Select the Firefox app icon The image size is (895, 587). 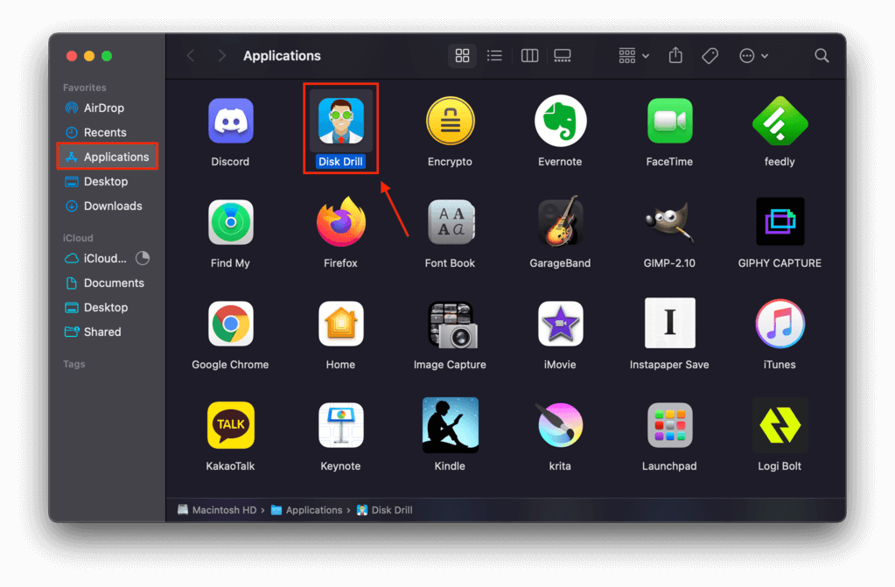pyautogui.click(x=340, y=221)
